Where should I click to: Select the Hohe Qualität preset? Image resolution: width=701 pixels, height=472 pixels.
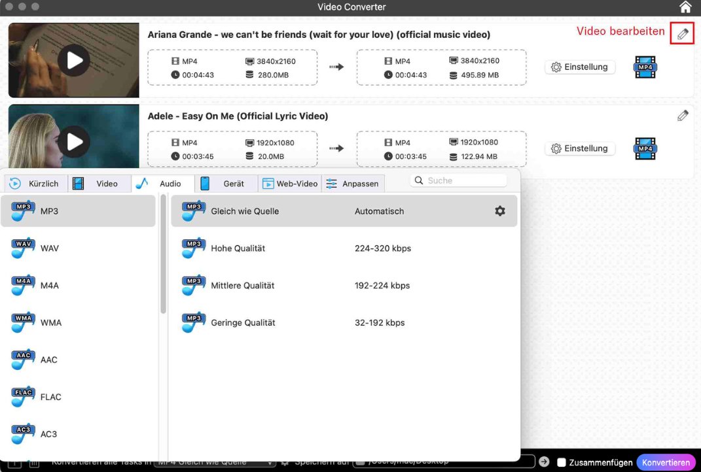242,248
